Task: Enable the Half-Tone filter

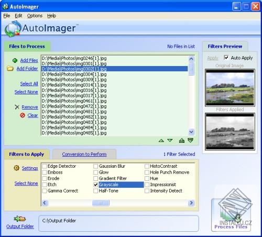Action: 96,191
